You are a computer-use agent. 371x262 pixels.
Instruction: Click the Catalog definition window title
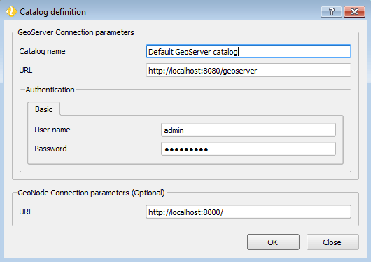[52, 12]
